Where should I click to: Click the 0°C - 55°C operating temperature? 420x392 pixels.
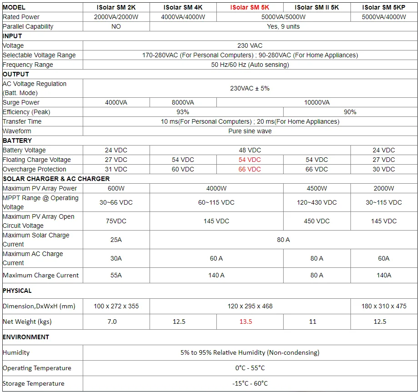coord(250,368)
